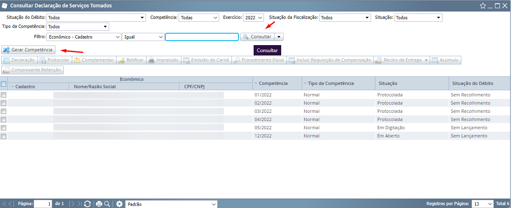Image resolution: width=511 pixels, height=208 pixels.
Task: Expand the Exercício year dropdown
Action: (253, 18)
